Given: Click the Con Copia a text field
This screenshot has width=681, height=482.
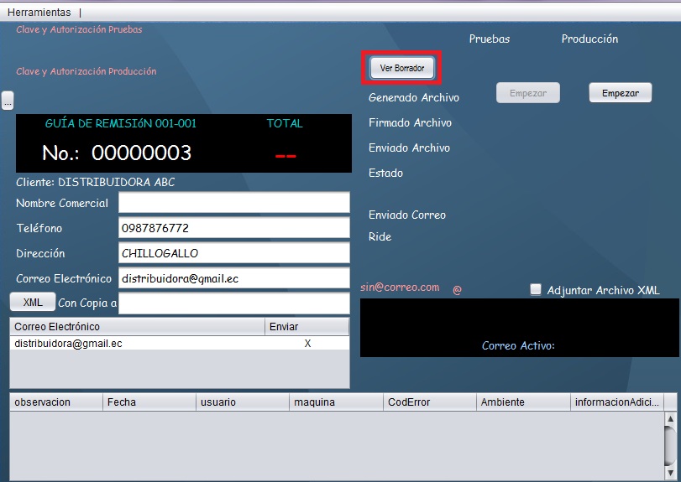Looking at the screenshot, I should 233,303.
